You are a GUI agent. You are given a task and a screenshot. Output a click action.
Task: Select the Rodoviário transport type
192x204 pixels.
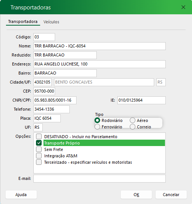(97, 120)
